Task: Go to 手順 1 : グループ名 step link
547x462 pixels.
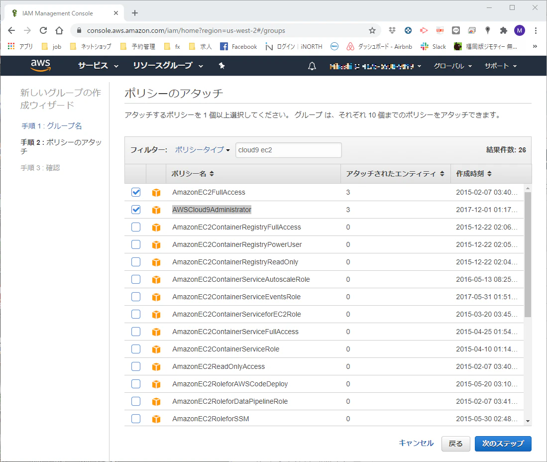Action: [x=52, y=125]
